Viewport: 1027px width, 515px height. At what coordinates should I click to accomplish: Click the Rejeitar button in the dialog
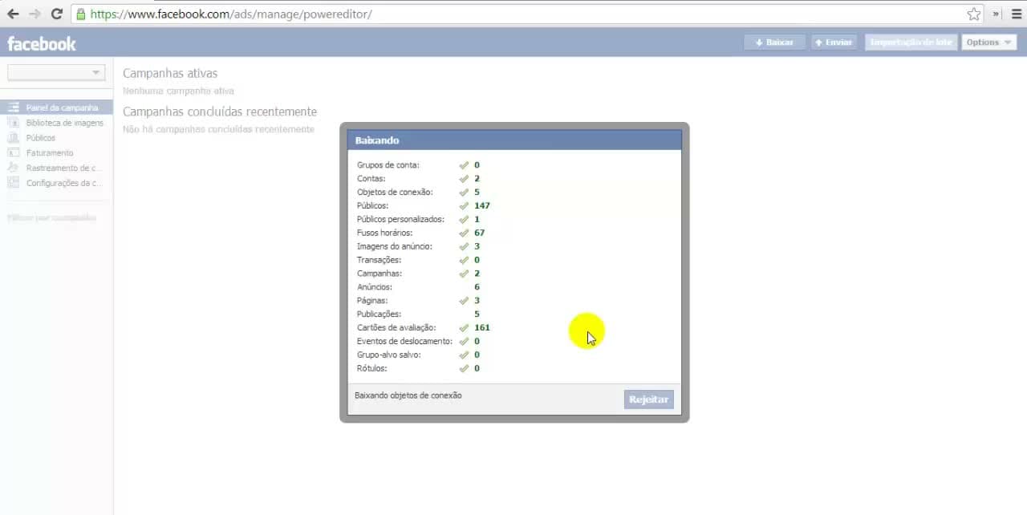(x=648, y=399)
